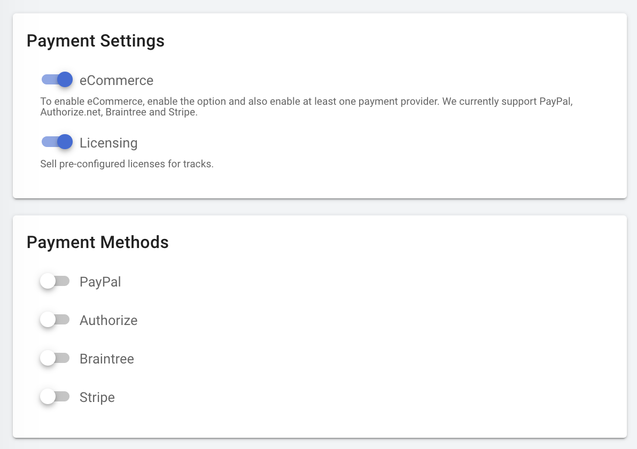Image resolution: width=637 pixels, height=449 pixels.
Task: Disable the Licensing toggle switch
Action: (x=57, y=142)
